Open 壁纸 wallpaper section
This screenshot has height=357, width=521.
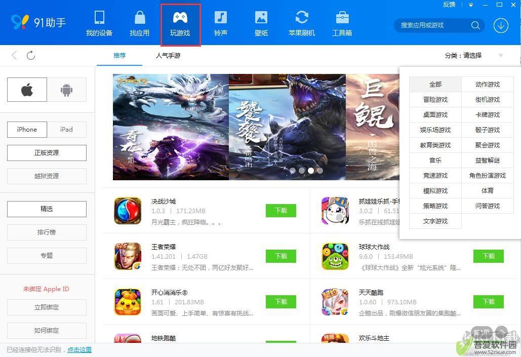(x=261, y=23)
